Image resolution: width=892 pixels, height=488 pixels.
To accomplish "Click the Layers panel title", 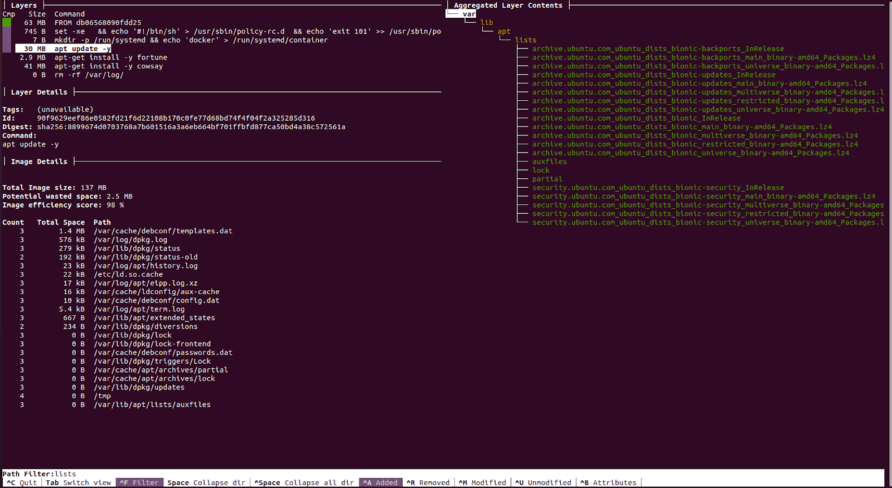I will point(24,6).
